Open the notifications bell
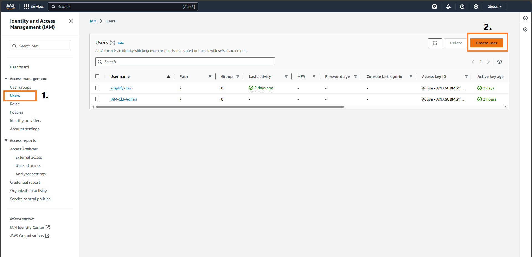 (448, 7)
